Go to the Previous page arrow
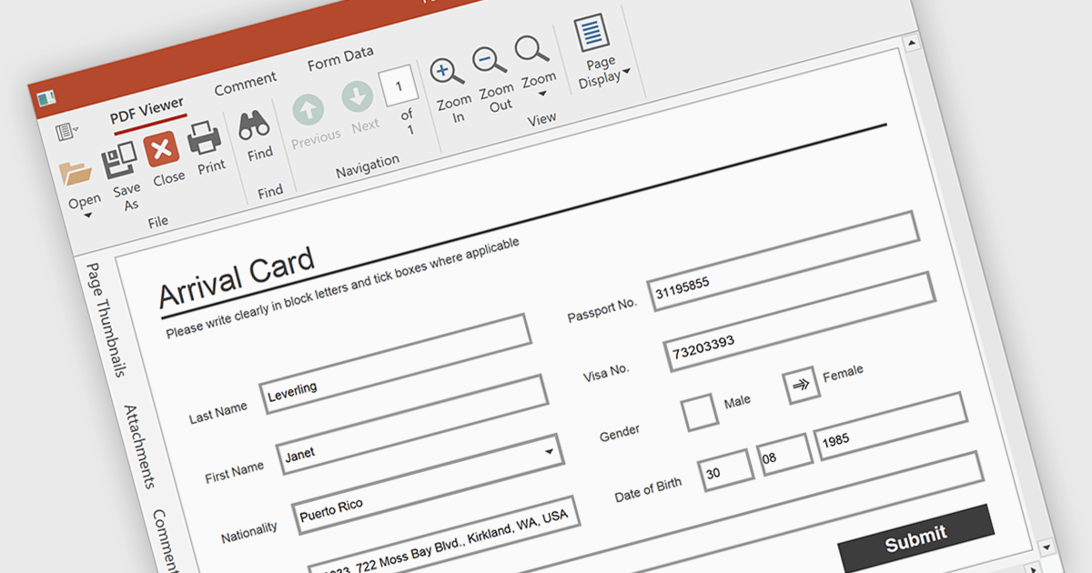This screenshot has width=1092, height=573. (x=308, y=110)
